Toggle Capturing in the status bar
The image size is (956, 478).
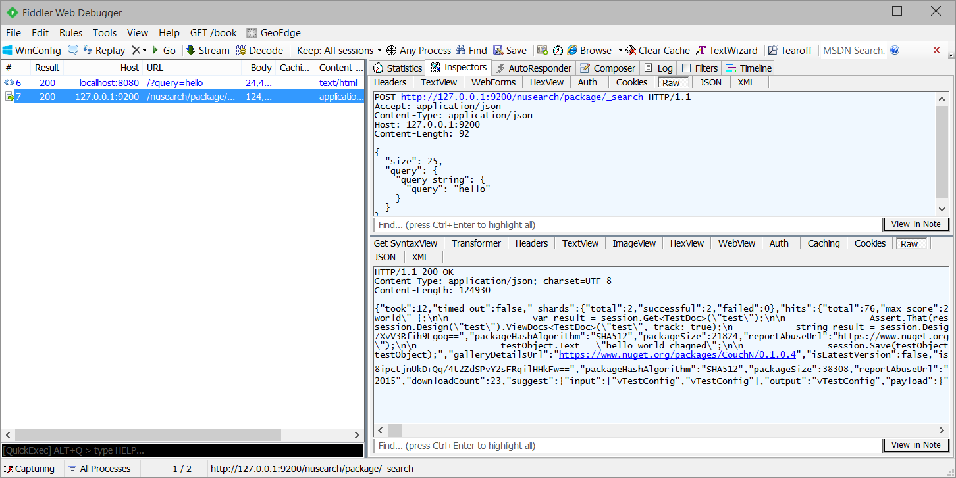point(29,469)
